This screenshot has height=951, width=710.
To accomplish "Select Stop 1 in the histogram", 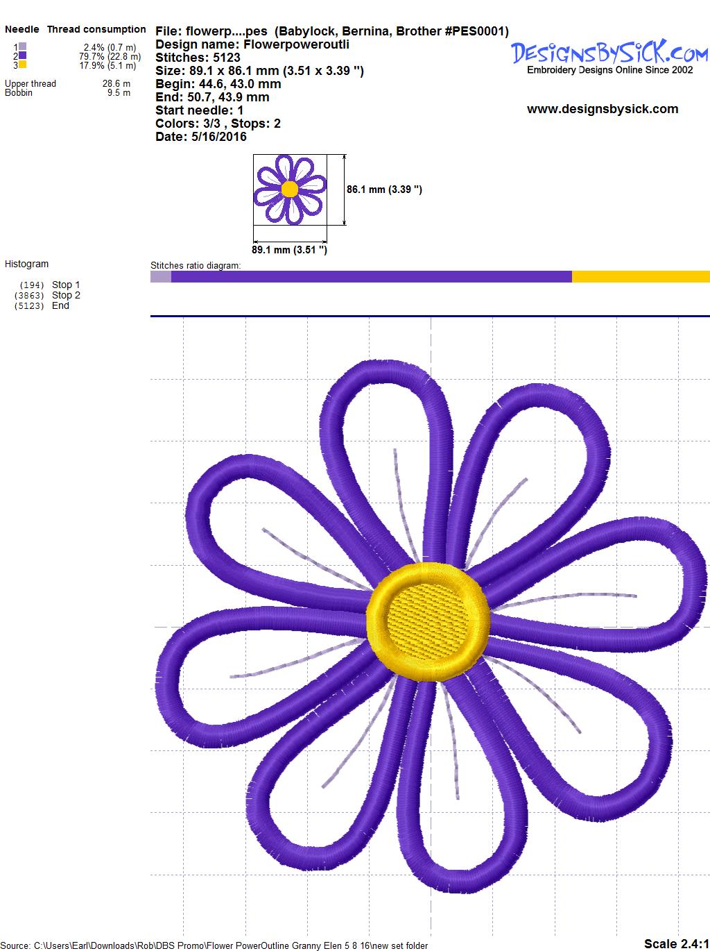I will pyautogui.click(x=65, y=285).
